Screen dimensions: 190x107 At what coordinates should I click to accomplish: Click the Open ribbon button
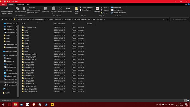coord(104,7)
